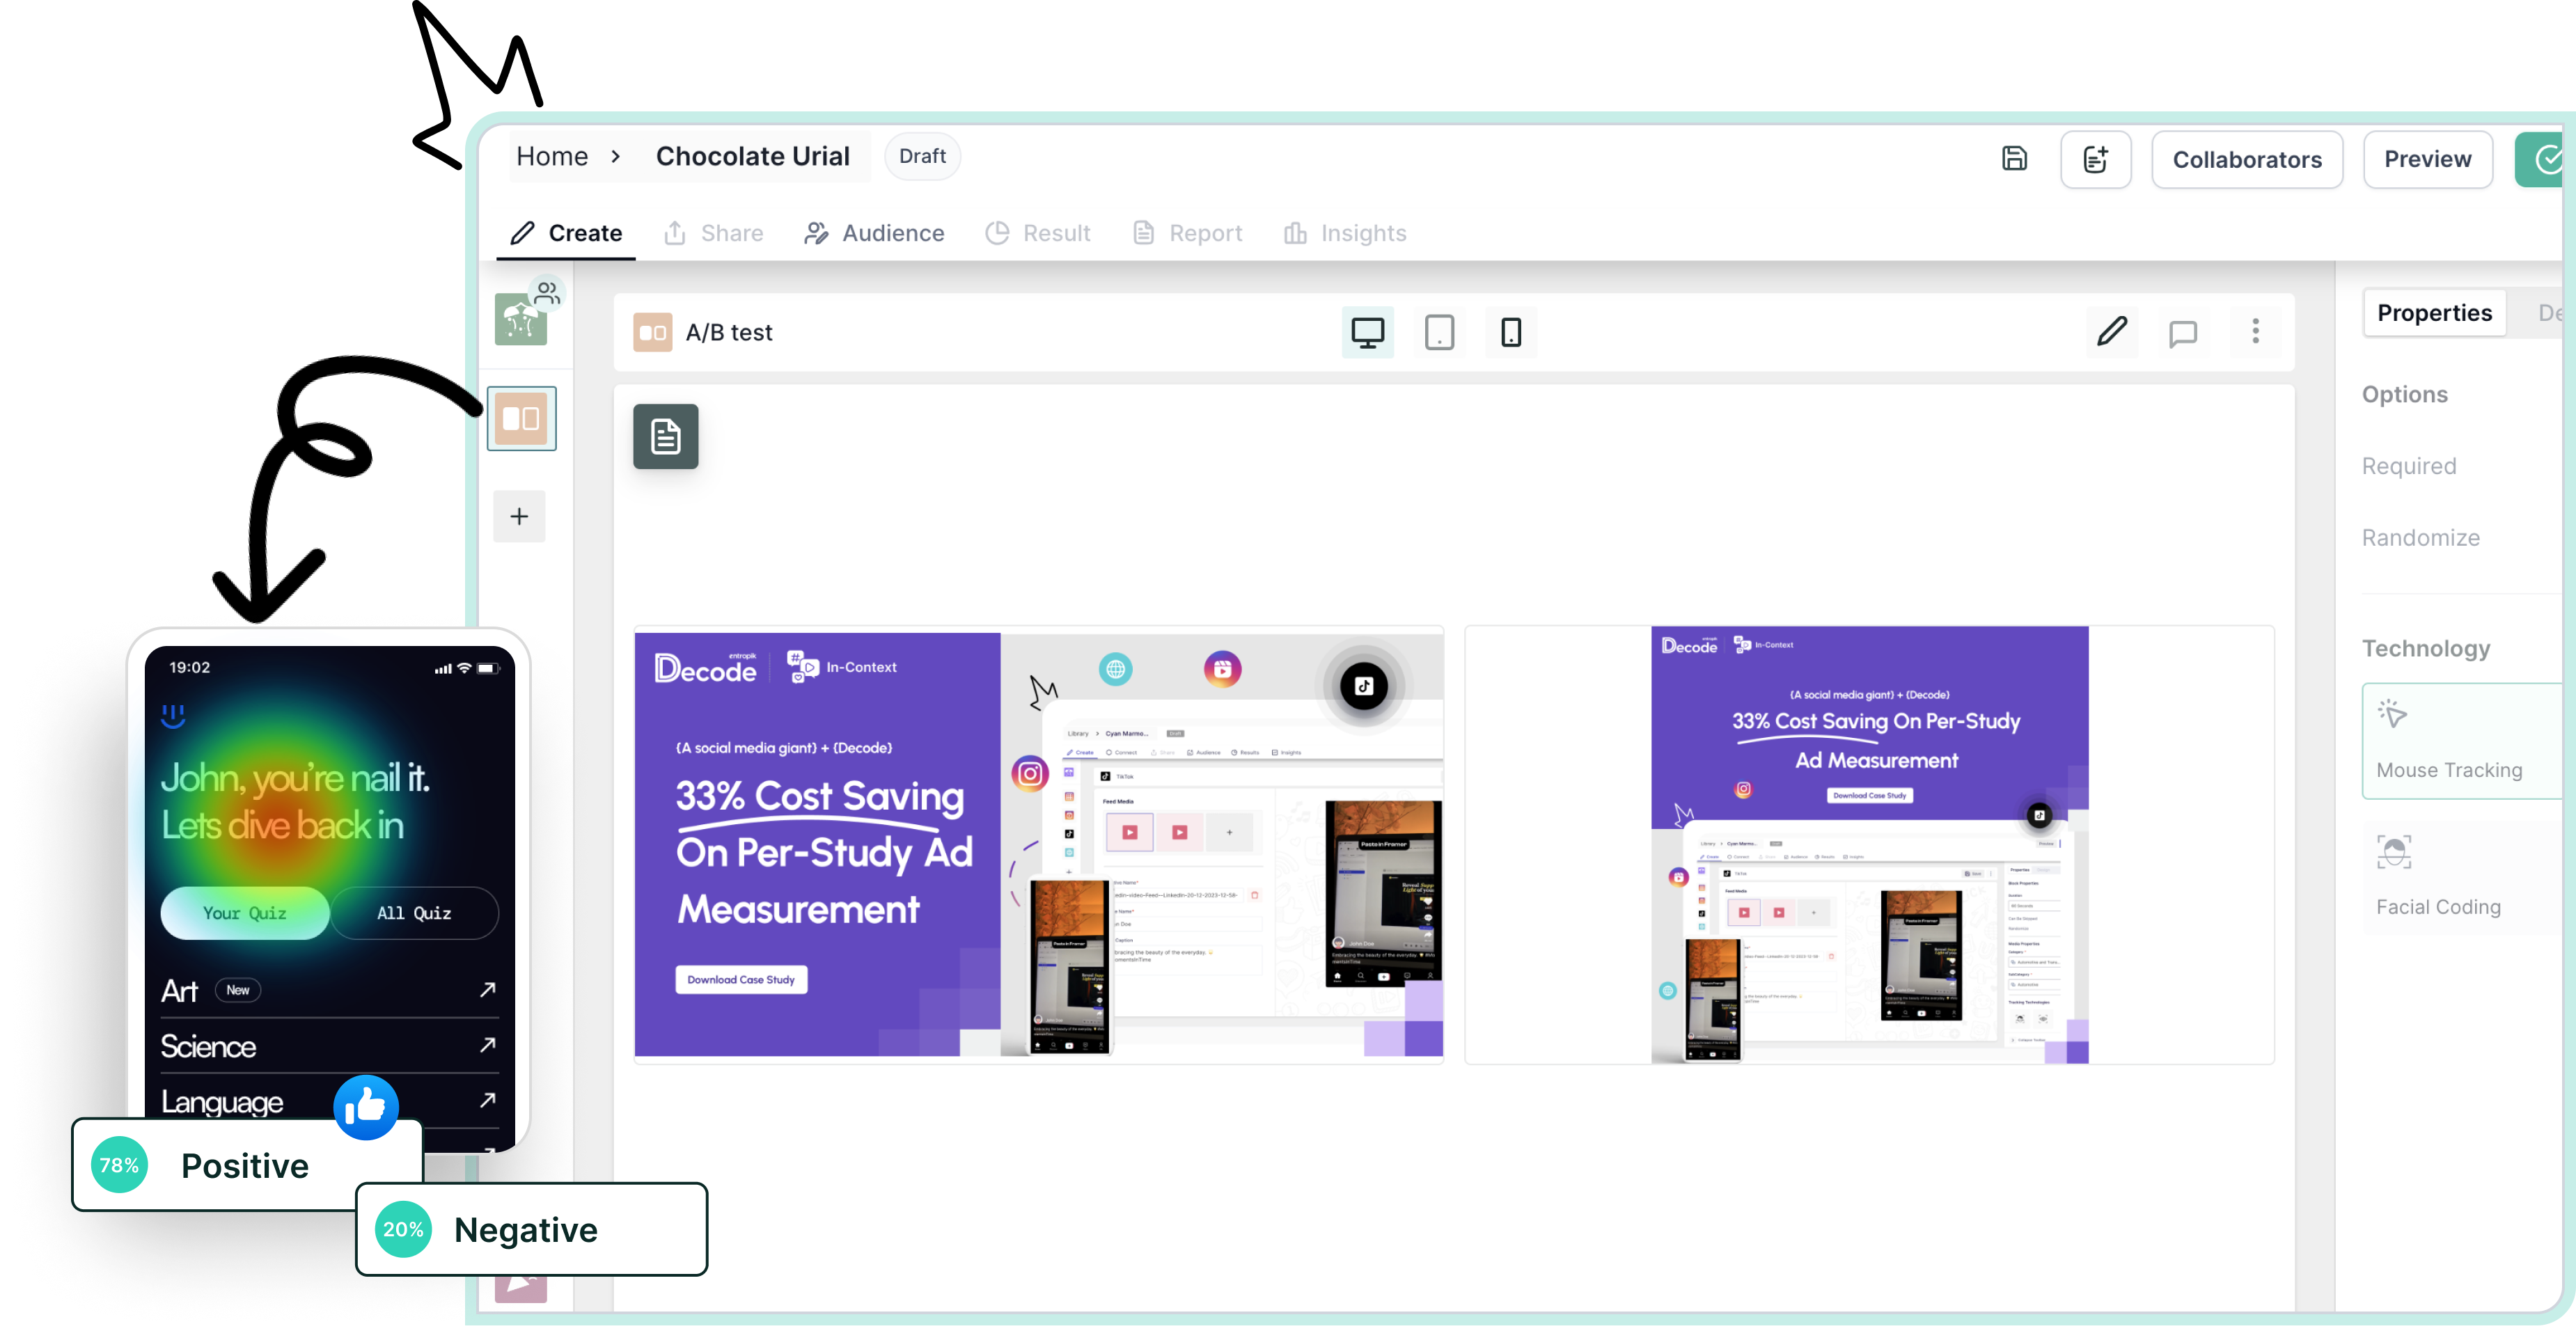Click the Options section heading

2404,394
